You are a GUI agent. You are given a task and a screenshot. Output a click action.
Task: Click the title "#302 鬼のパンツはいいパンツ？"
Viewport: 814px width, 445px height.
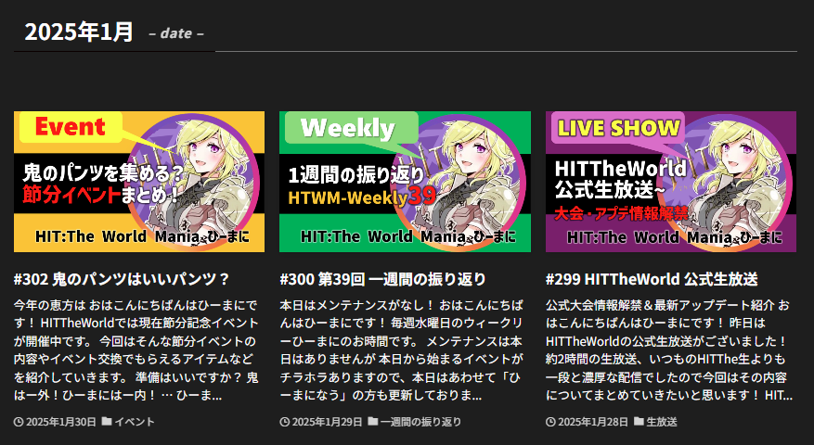[122, 279]
